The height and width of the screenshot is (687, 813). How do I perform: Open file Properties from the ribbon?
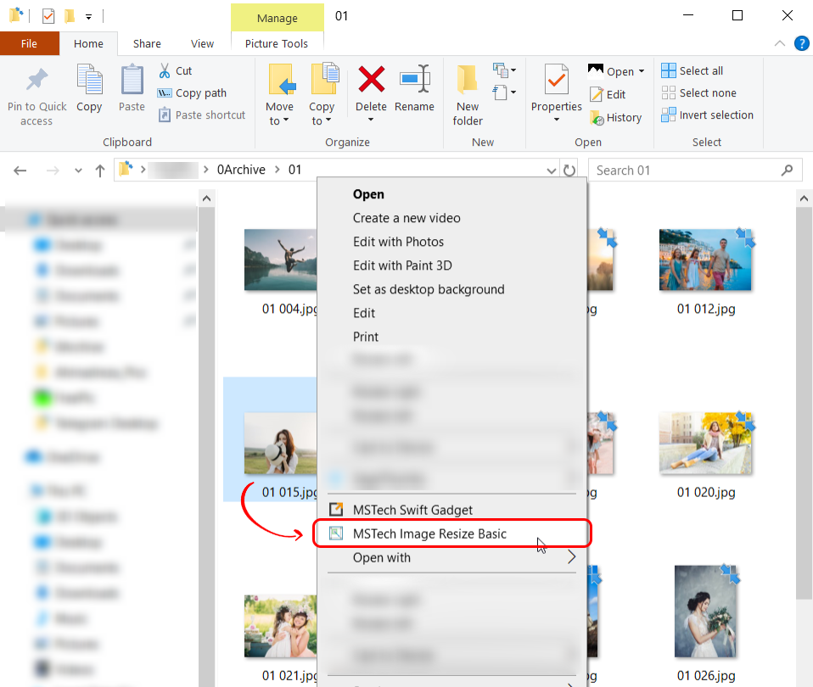556,81
